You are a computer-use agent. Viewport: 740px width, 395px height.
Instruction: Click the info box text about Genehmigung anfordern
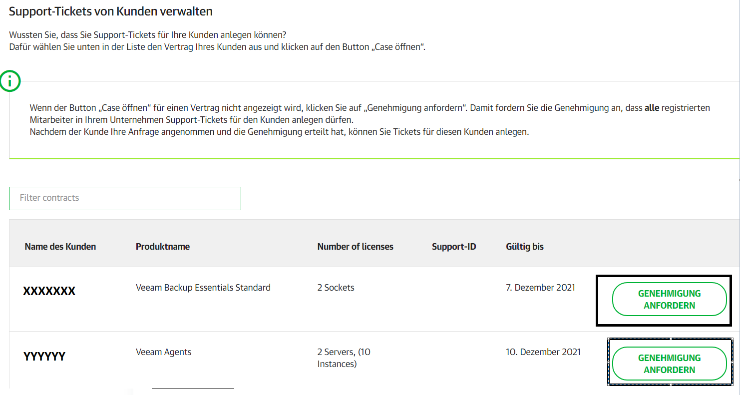370,120
